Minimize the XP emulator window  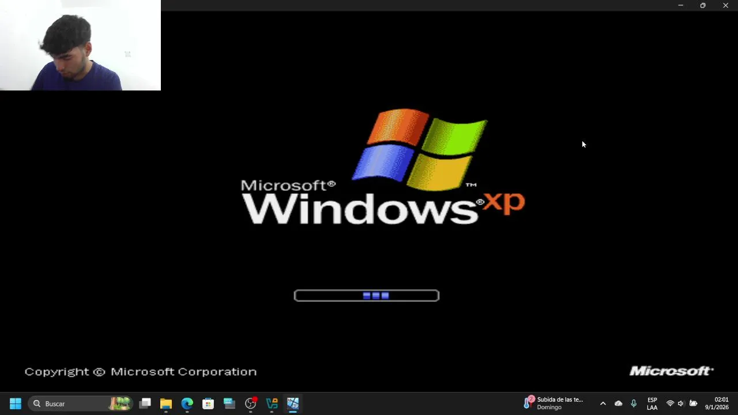(680, 5)
